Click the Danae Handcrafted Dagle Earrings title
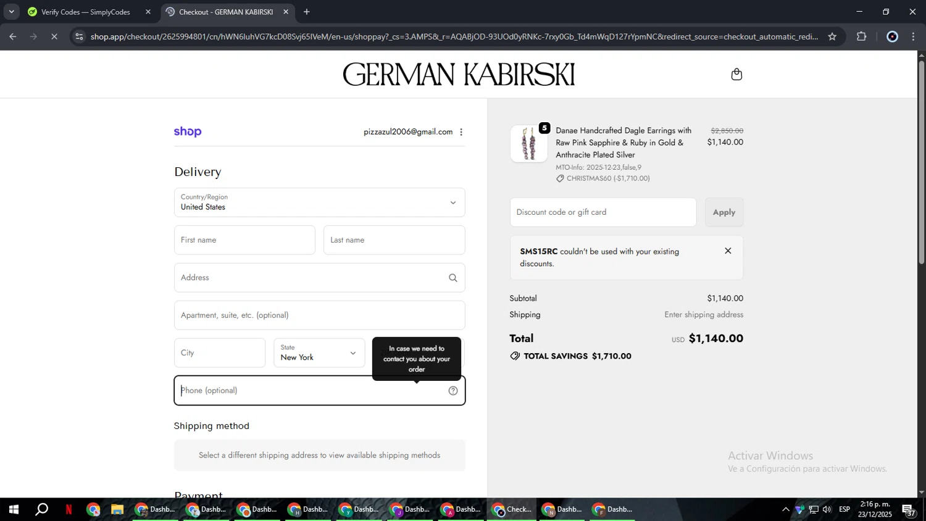 point(624,143)
